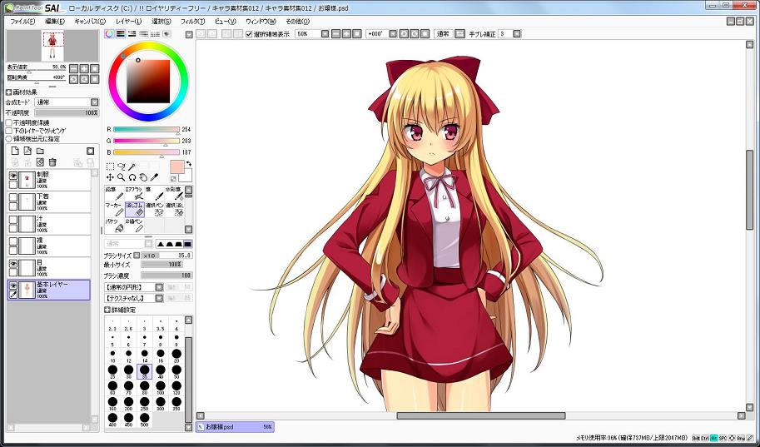This screenshot has width=760, height=447.
Task: Hide the 制服 layer using its eye icon
Action: tap(13, 176)
